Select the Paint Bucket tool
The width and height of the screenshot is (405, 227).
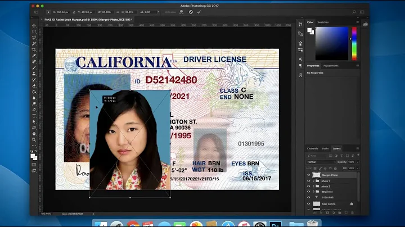(x=34, y=92)
